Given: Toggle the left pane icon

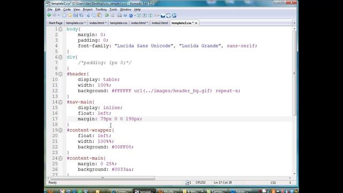Looking at the screenshot, I should tap(139, 16).
